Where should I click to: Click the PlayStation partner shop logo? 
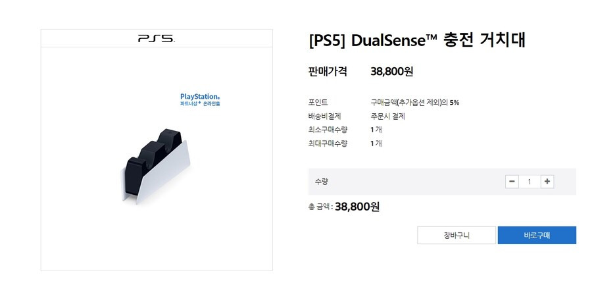click(x=200, y=99)
